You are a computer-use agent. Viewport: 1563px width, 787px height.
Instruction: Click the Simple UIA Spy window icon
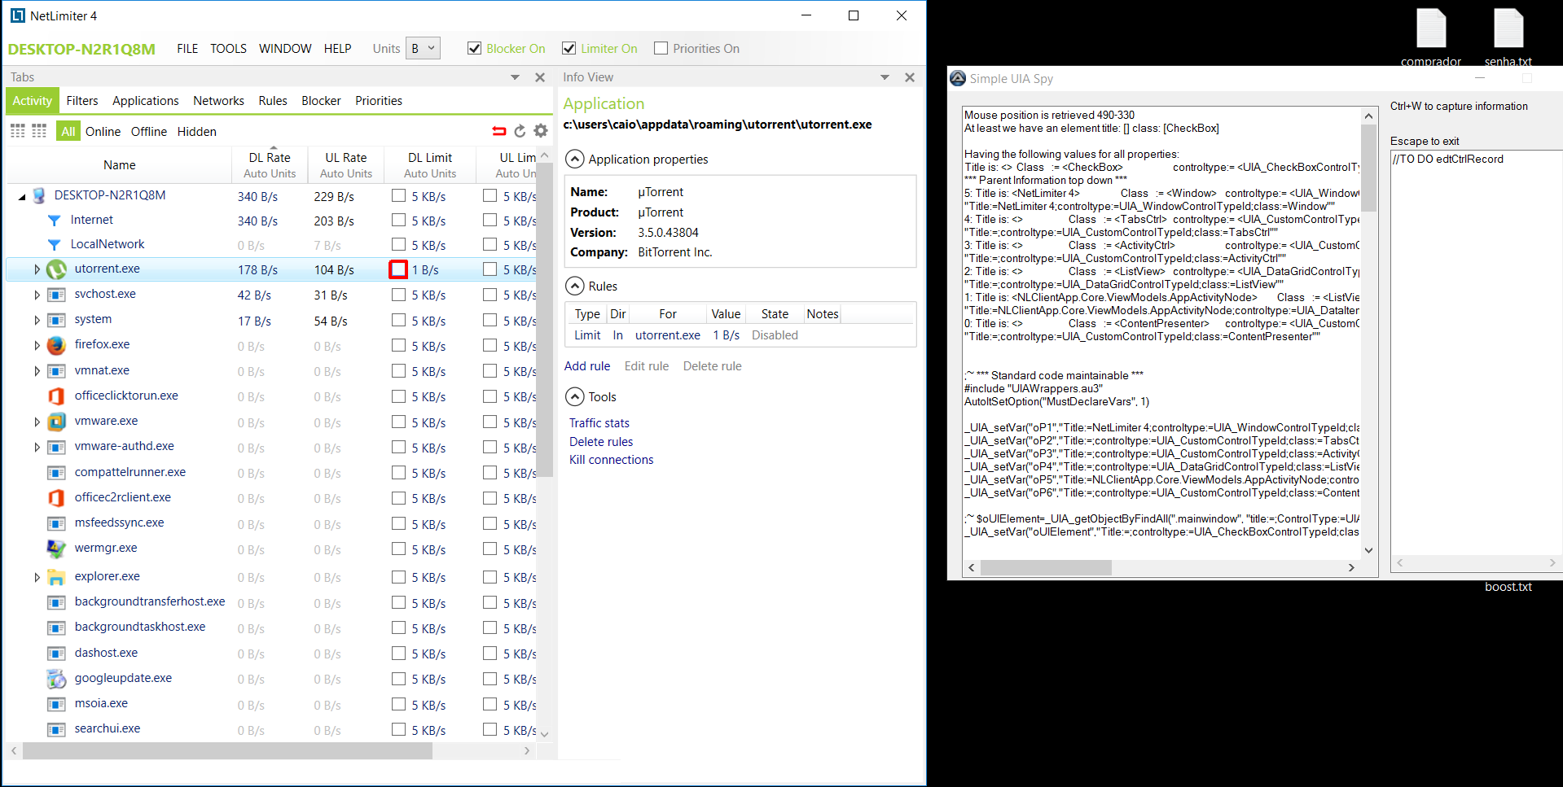pos(958,78)
